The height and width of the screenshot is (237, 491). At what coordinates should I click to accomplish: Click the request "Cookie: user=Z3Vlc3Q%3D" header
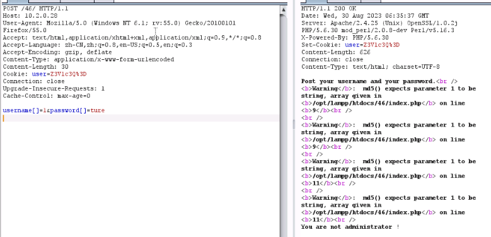45,74
